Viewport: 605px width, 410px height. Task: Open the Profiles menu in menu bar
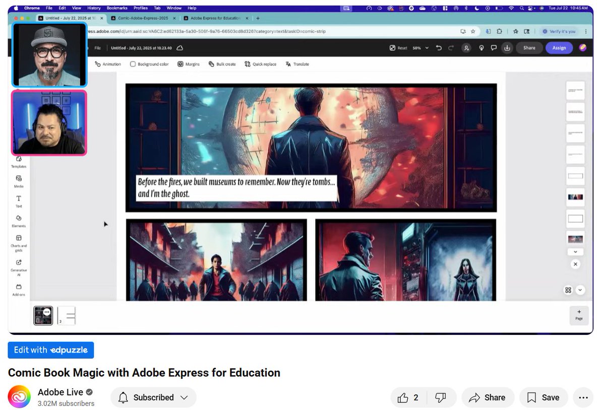click(x=141, y=8)
